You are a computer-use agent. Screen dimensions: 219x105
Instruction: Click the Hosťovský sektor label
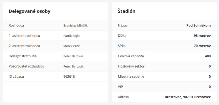tap(131, 66)
